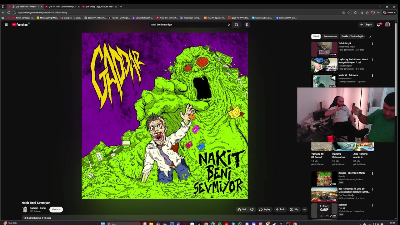Go to YouTube Premium home logo
400x225 pixels.
(x=20, y=25)
